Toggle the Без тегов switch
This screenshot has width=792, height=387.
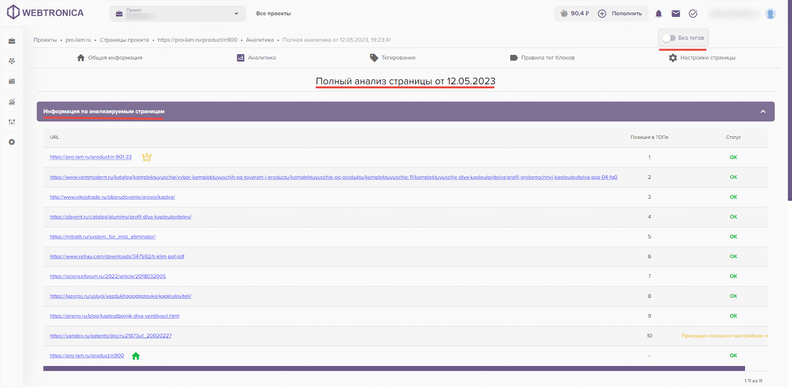click(x=669, y=38)
